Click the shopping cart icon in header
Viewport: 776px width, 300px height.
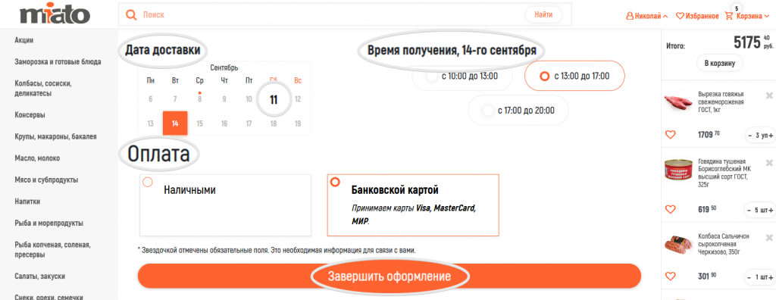(x=729, y=16)
